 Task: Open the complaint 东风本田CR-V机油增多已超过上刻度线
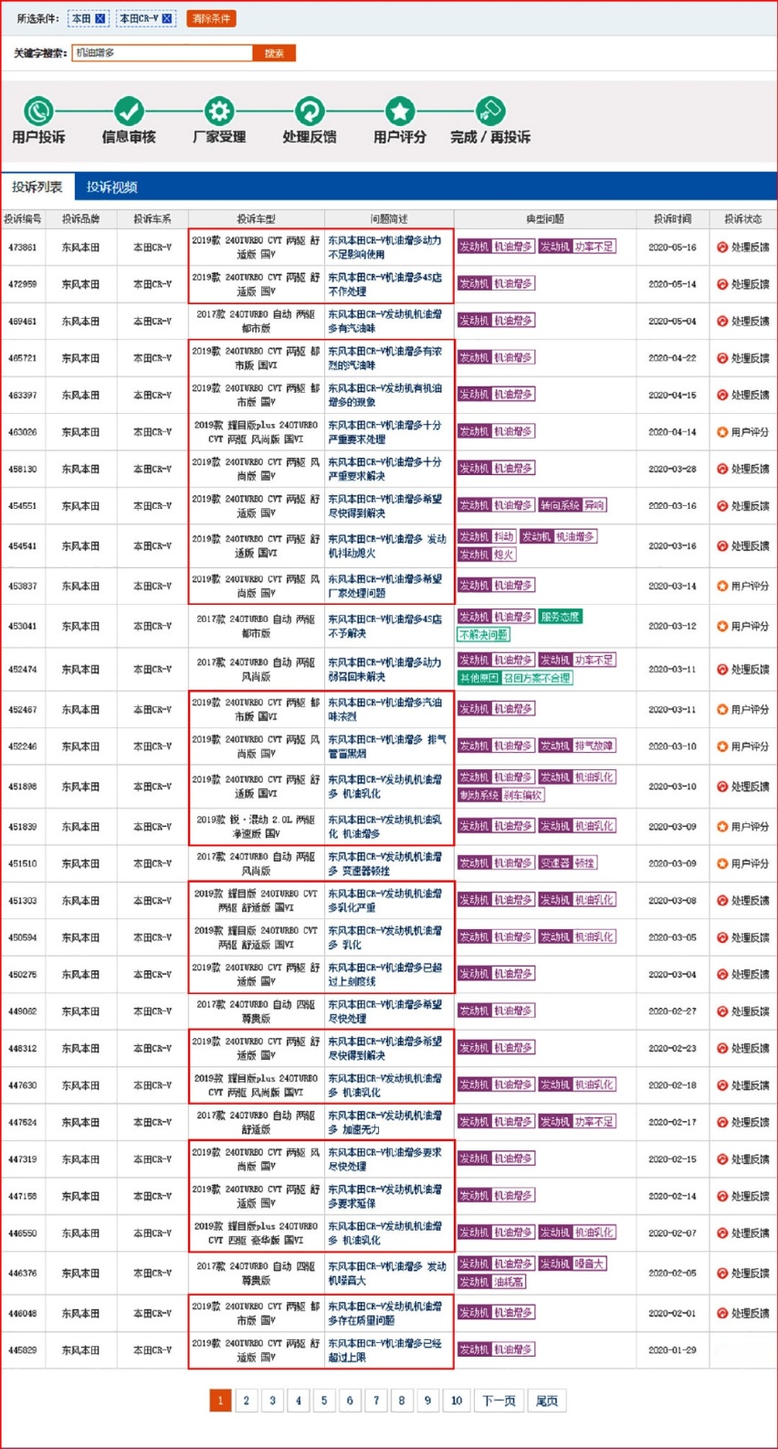[x=384, y=975]
